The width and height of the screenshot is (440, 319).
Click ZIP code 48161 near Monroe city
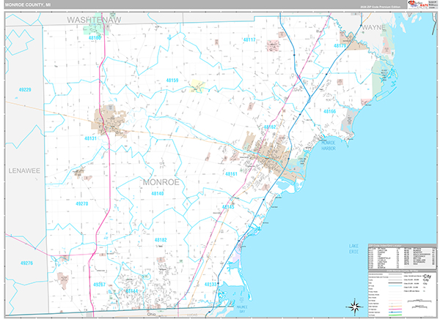pos(232,173)
